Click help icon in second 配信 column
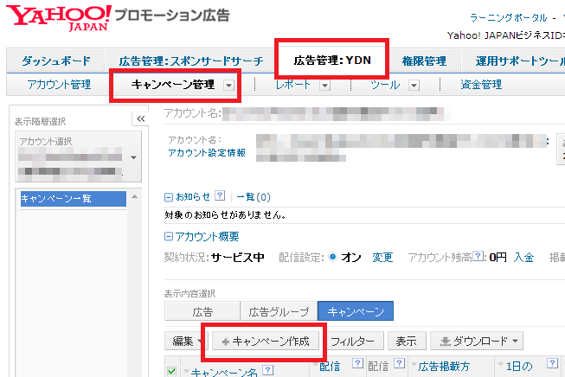The width and height of the screenshot is (565, 377). tap(399, 363)
